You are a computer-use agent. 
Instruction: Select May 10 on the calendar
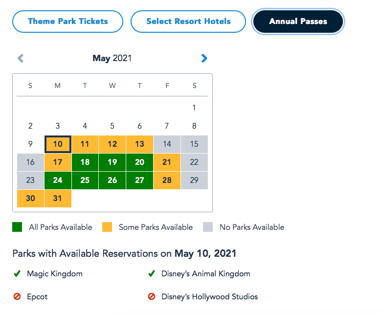click(58, 144)
